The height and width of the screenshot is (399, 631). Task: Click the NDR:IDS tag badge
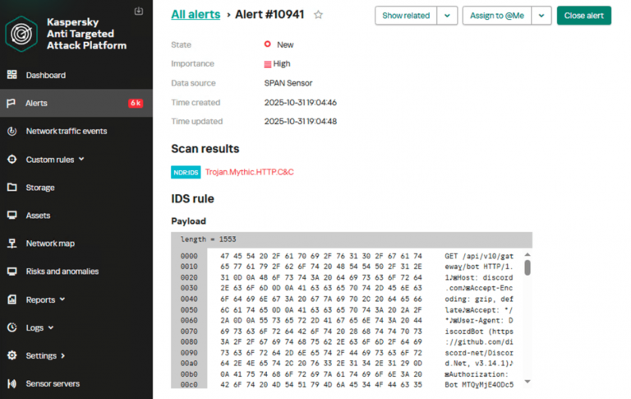pos(186,173)
